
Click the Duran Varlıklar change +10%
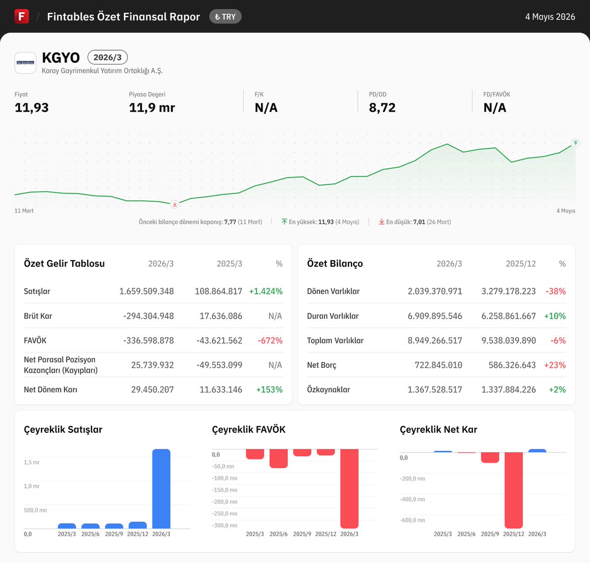point(555,316)
